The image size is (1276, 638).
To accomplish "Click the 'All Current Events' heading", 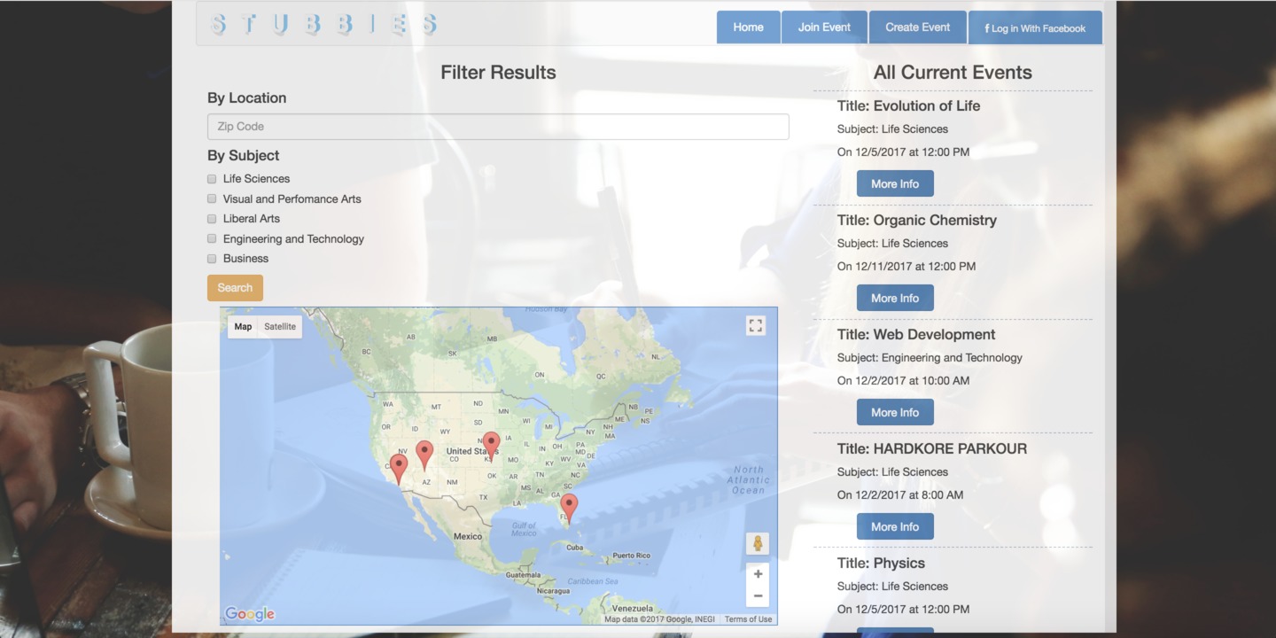I will [953, 73].
